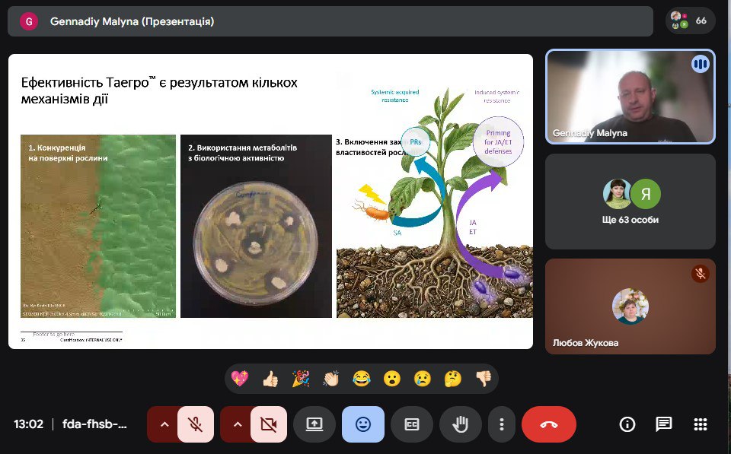This screenshot has height=454, width=731.
Task: Send the clapping hands reaction
Action: pos(331,379)
